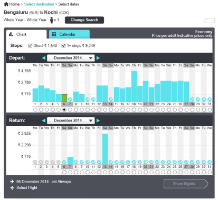Switch to the Calendar tab

tap(69, 34)
